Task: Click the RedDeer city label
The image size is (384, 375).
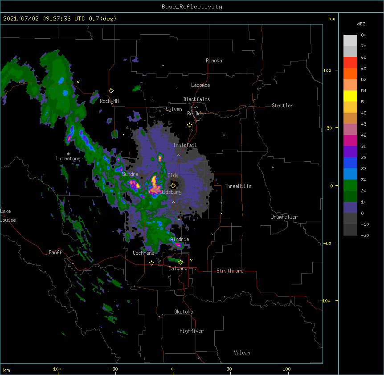Action: click(196, 114)
